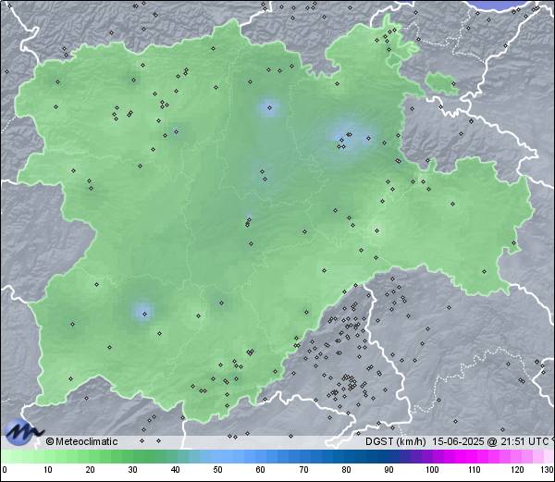Click the scale label 60
The image size is (555, 482).
(261, 470)
